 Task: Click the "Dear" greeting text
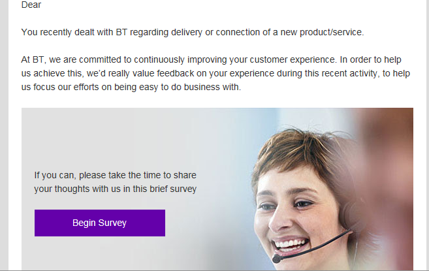point(31,6)
